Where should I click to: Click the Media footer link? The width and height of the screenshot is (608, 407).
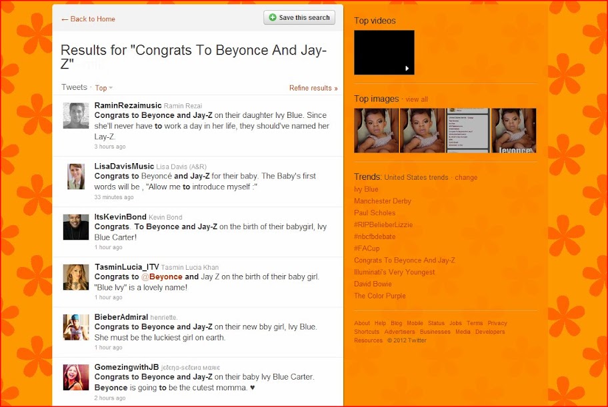tap(463, 332)
